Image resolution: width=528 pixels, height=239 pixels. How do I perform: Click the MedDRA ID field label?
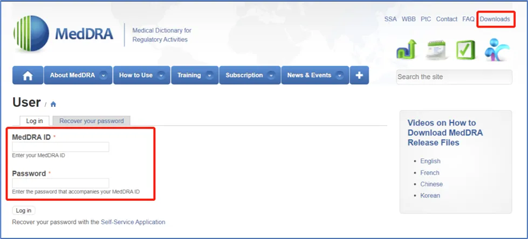[x=31, y=138]
